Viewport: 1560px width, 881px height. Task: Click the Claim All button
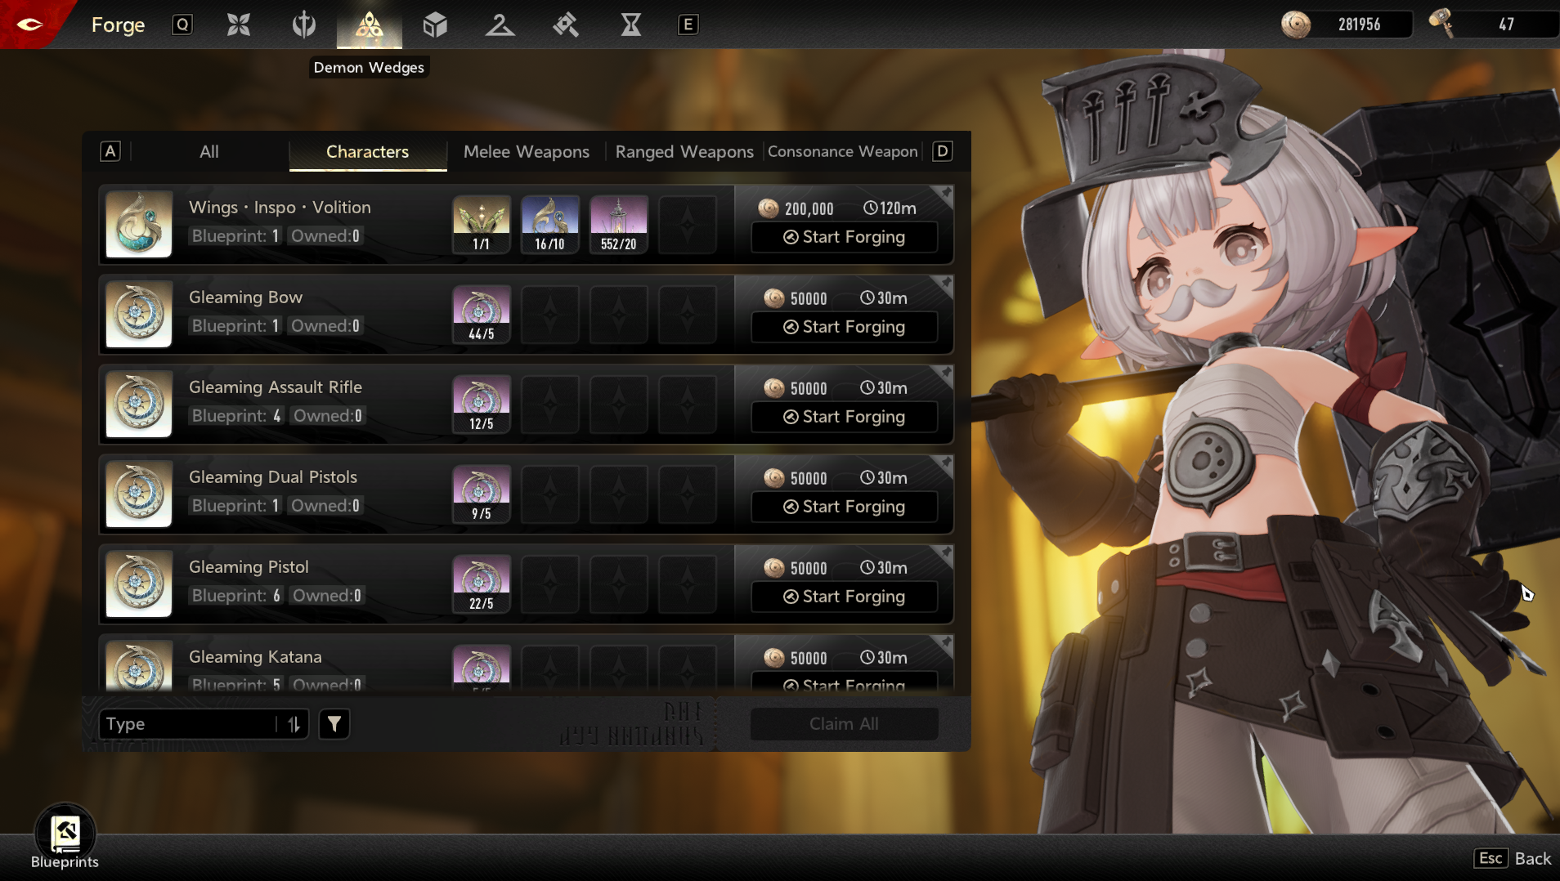click(845, 723)
